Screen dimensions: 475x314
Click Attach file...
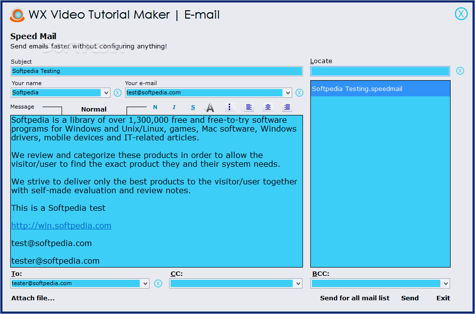33,298
